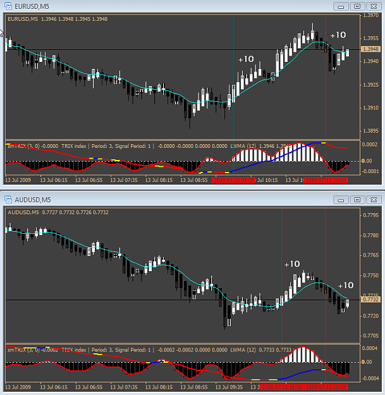
Task: Click the AUDUSD,M5 window chart icon
Action: (8, 200)
